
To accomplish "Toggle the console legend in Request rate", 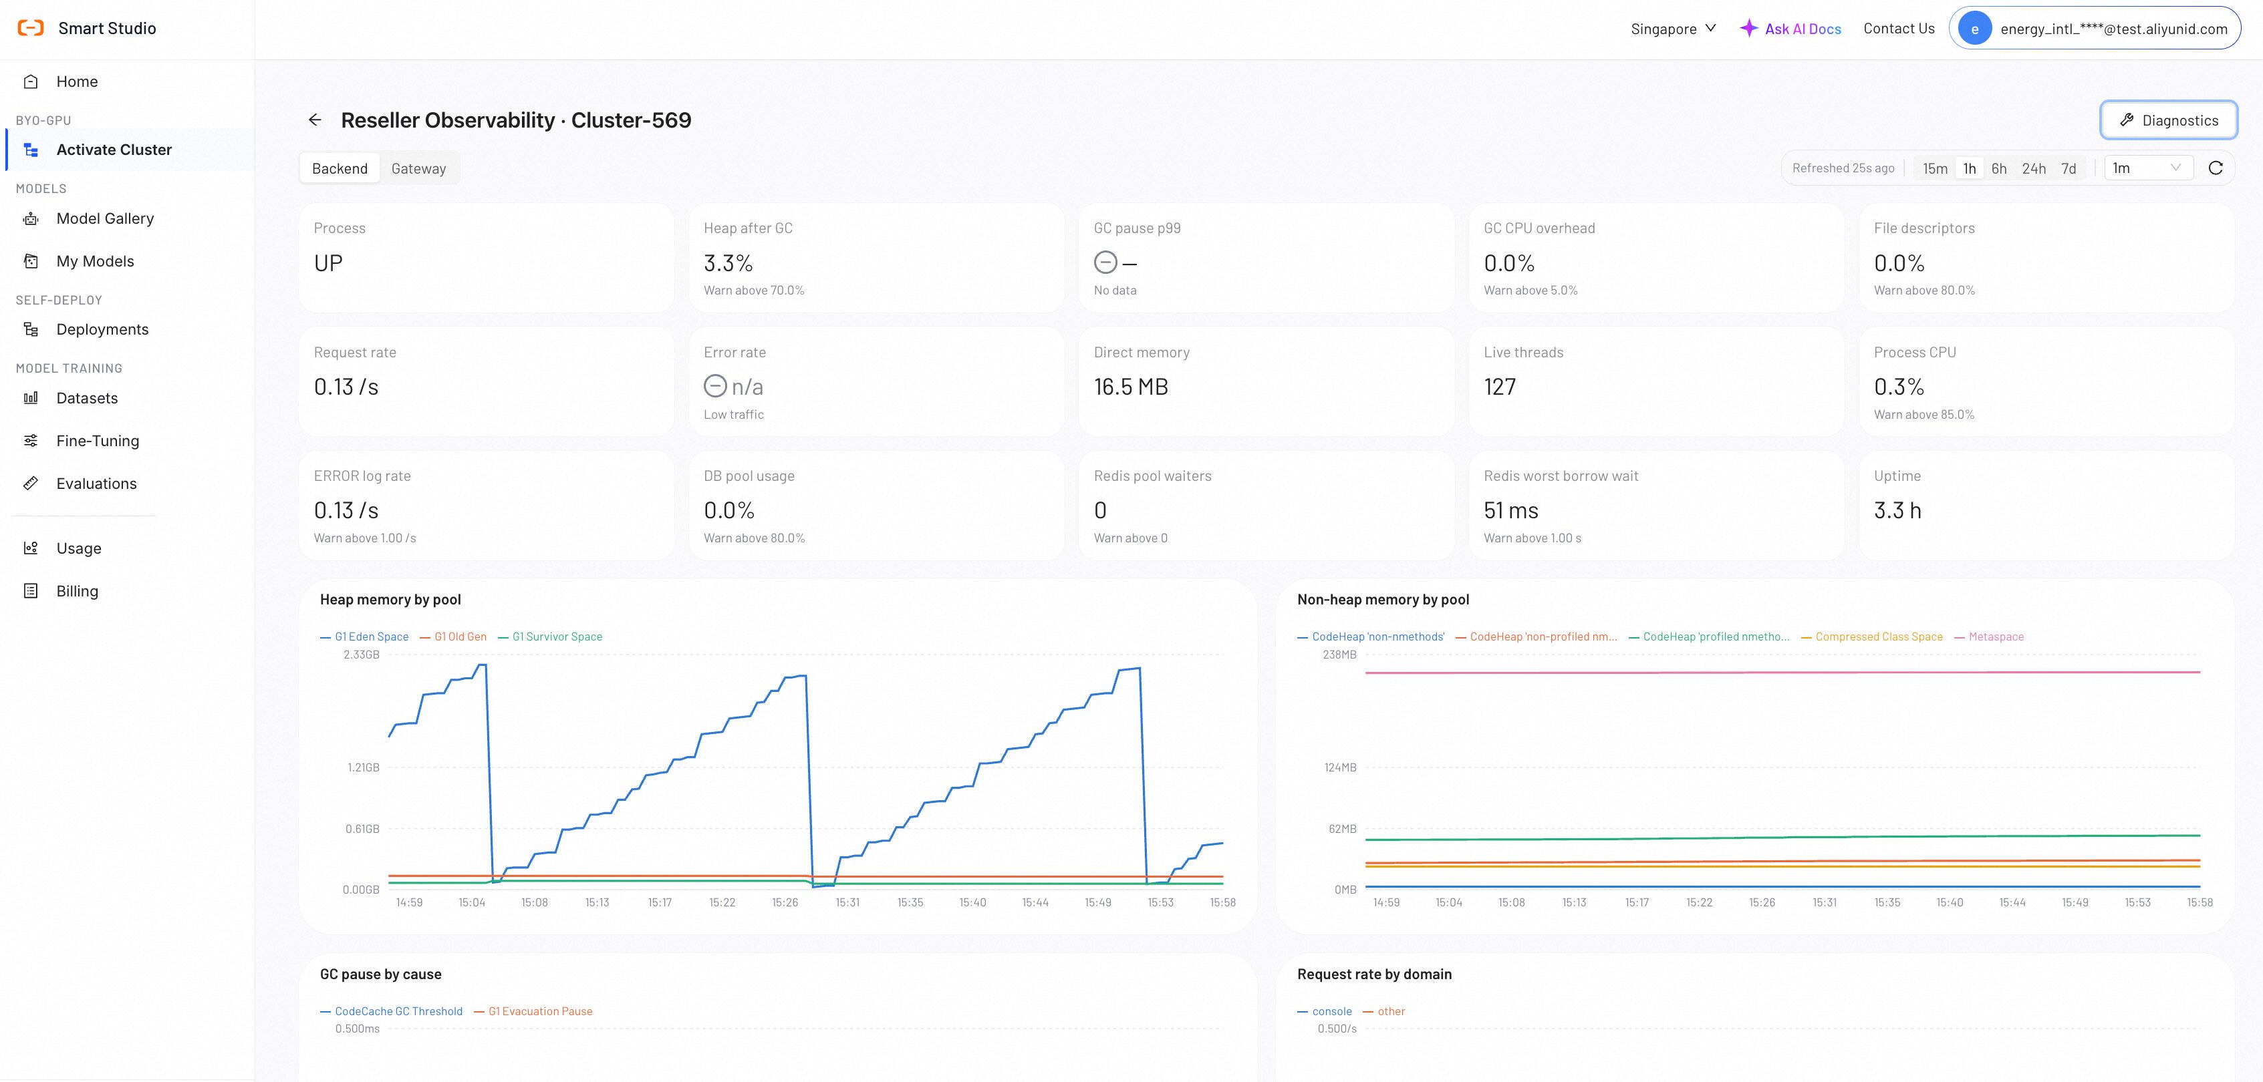I will click(1325, 1012).
